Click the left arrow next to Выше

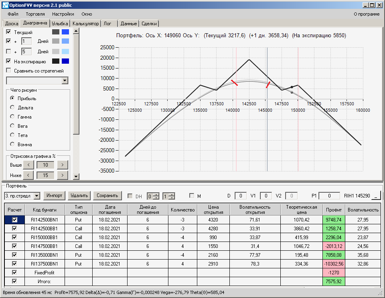[x=28, y=165]
